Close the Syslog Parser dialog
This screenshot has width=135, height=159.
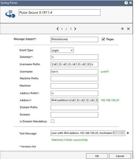(x=130, y=3)
